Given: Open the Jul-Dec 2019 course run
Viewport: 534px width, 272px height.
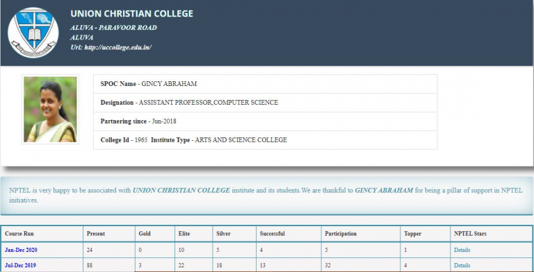Looking at the screenshot, I should pos(20,265).
